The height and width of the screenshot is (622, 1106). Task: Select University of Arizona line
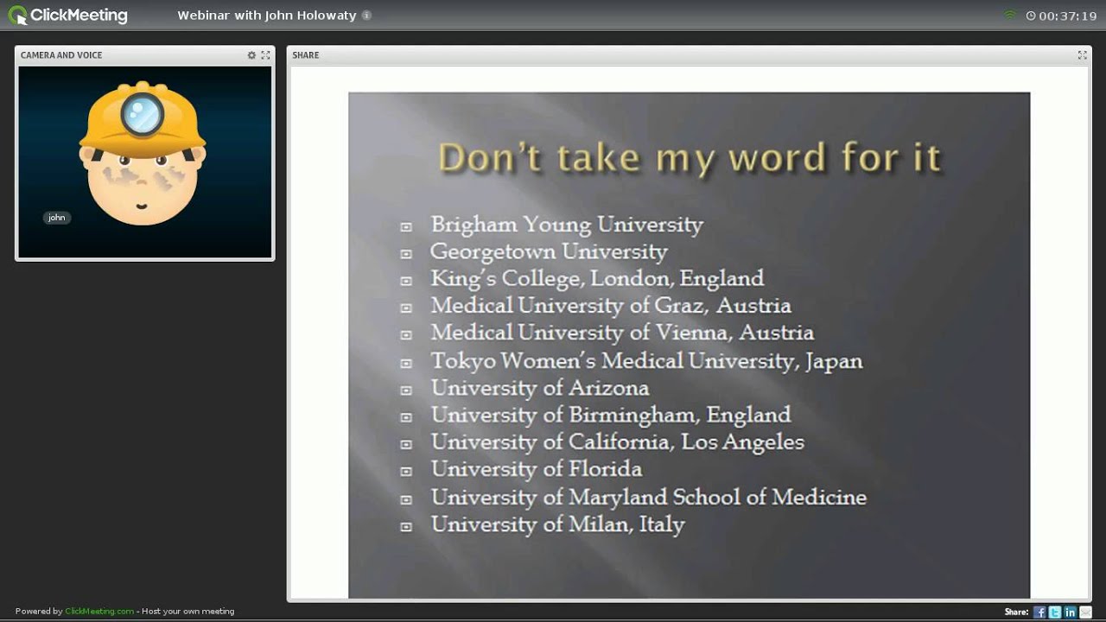[540, 388]
